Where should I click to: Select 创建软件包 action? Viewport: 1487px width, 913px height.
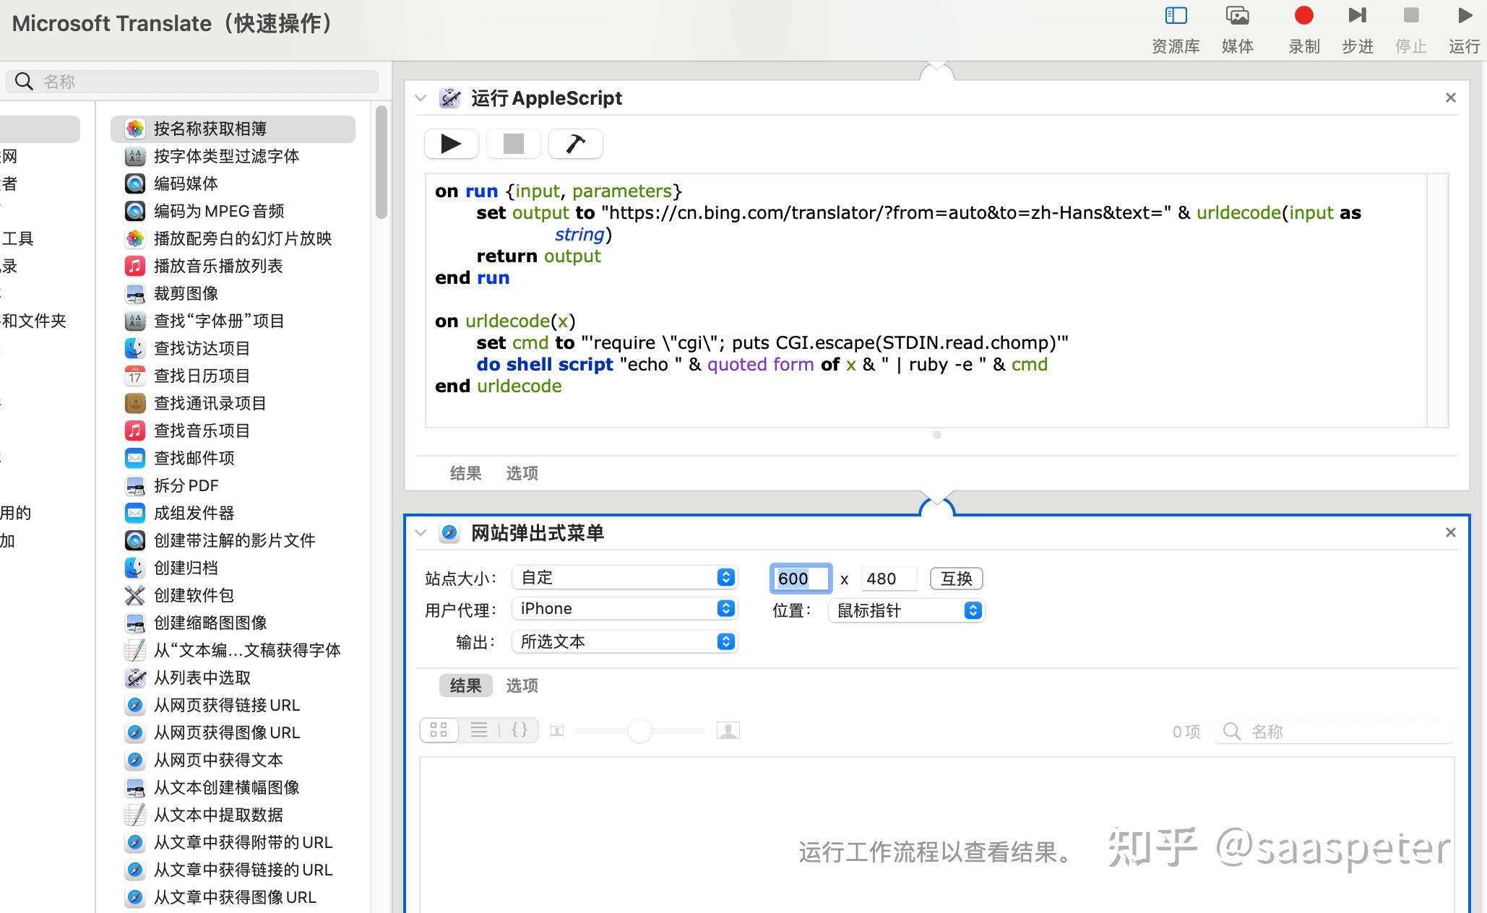233,595
